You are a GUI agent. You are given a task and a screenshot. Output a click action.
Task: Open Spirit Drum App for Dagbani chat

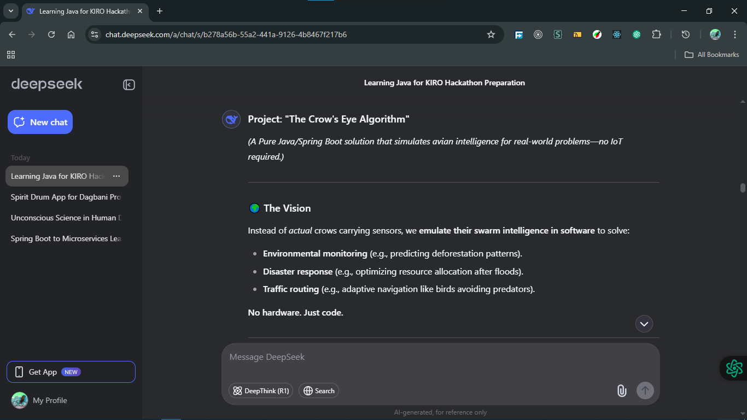(x=67, y=197)
